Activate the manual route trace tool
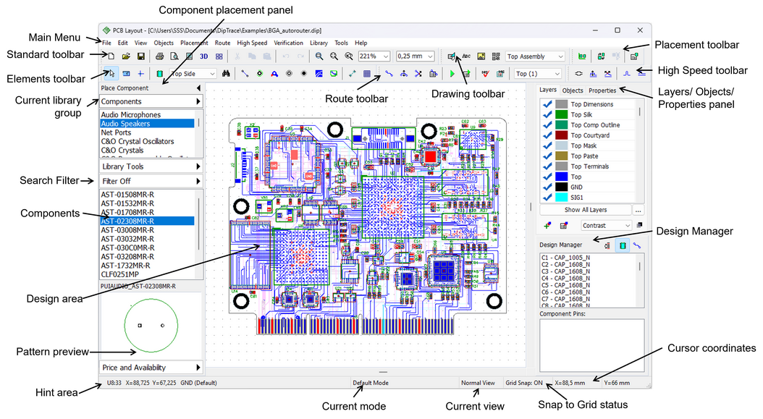Screen dimensions: 763x419 389,74
